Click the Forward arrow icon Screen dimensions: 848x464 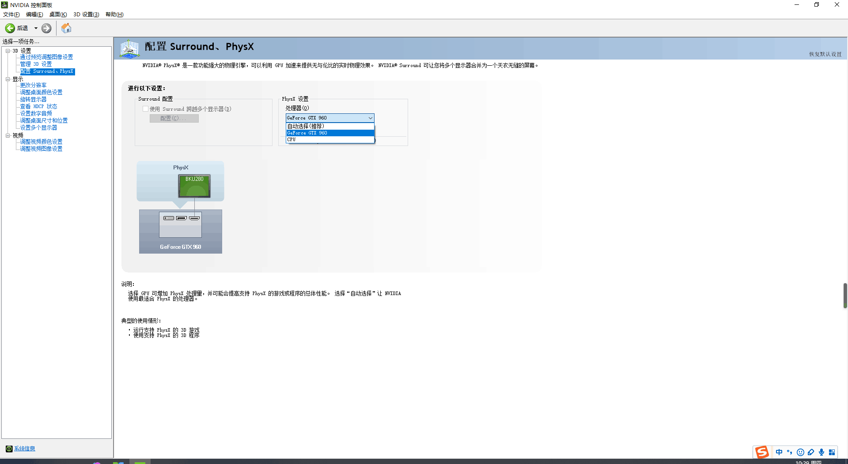46,28
